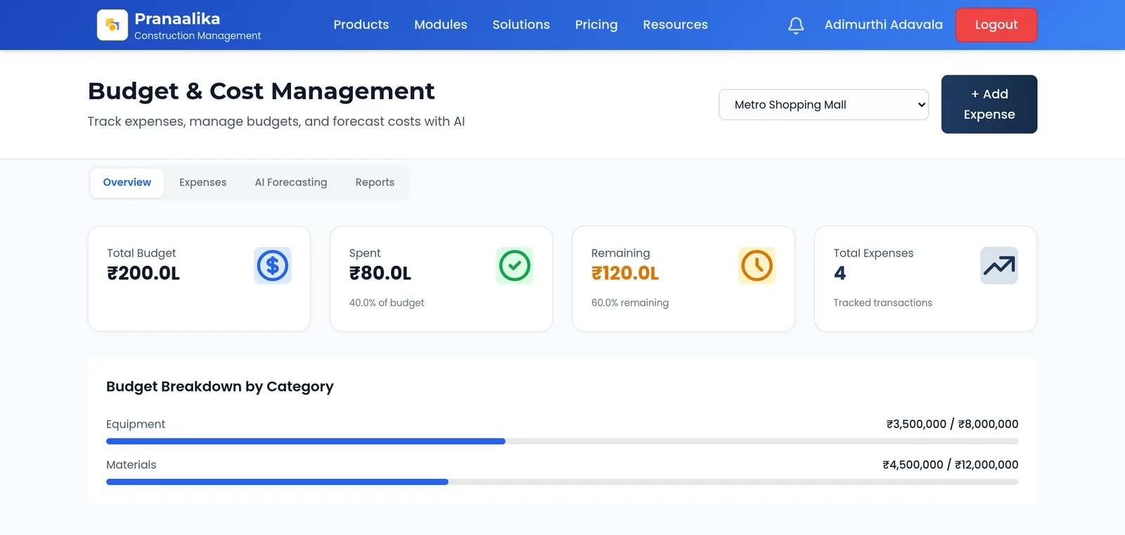Click the '40.0% of budget' text
The height and width of the screenshot is (535, 1125).
387,303
